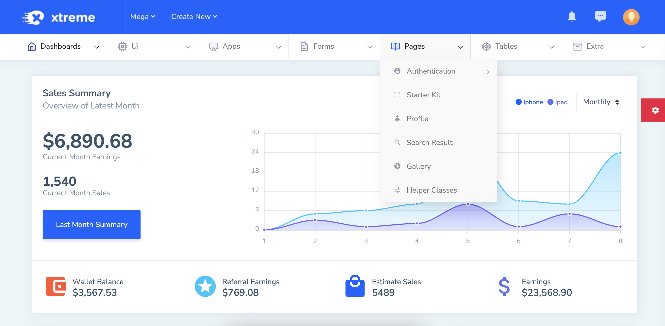Toggle the Iphone series in legend

529,102
